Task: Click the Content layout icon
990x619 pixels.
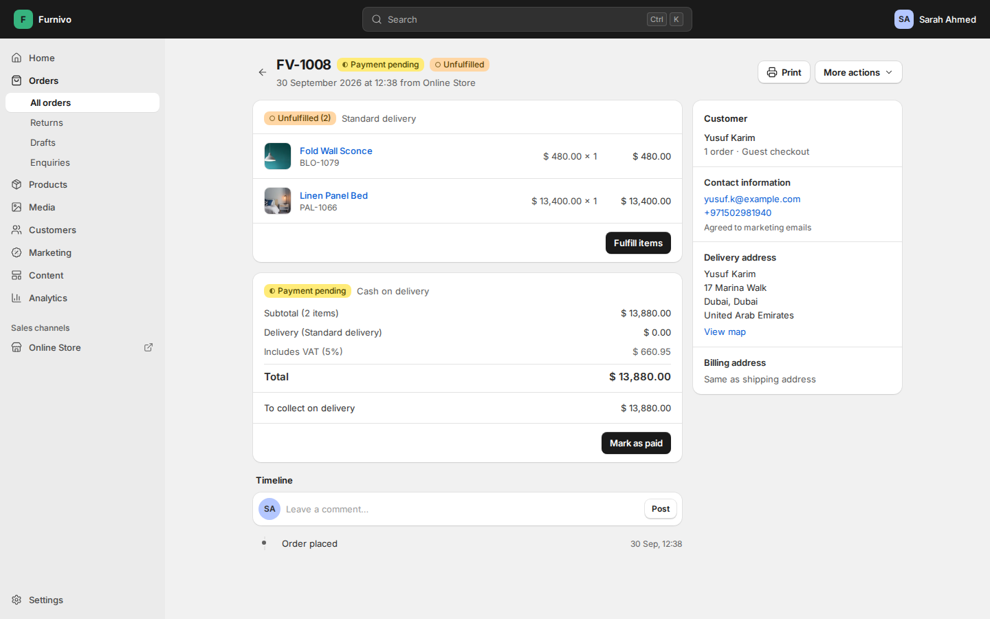Action: (16, 275)
